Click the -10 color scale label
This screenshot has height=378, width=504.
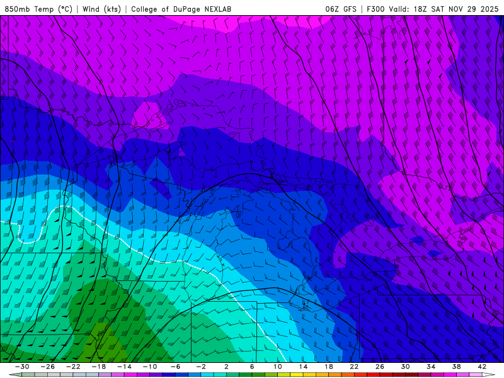(x=150, y=367)
